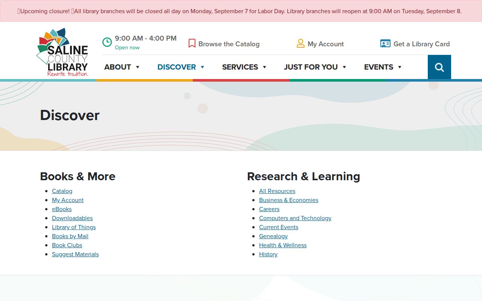Click the Saline County Library logo
Screen dimensions: 482x301
(x=63, y=52)
